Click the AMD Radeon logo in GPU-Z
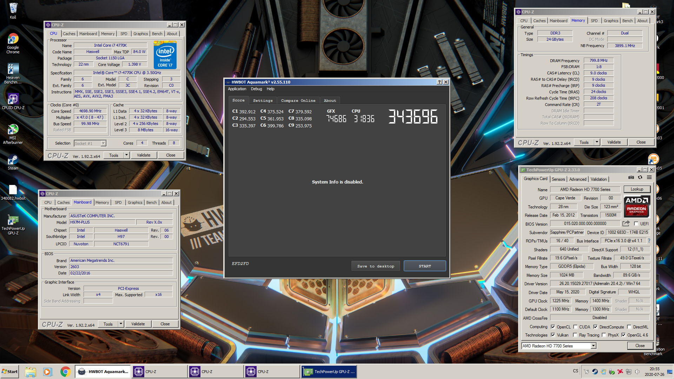Screen dimensions: 674x379 click(x=637, y=206)
